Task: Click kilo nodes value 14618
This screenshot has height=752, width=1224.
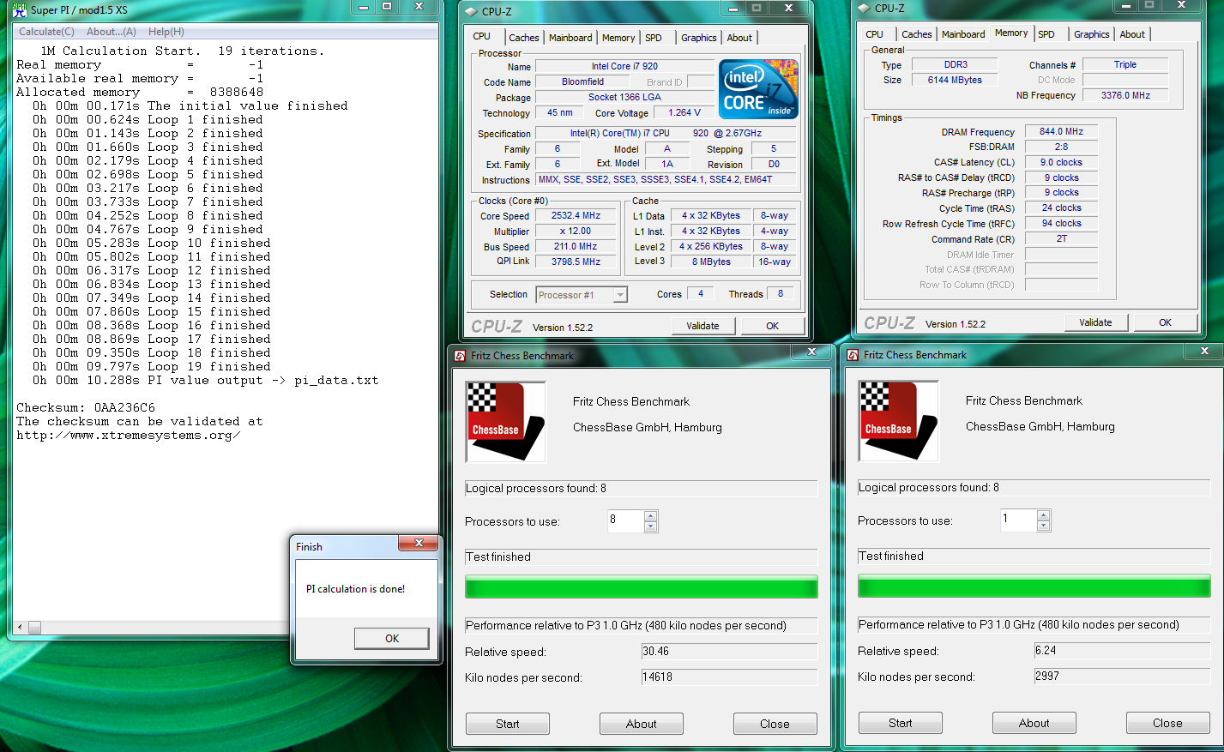Action: tap(729, 677)
